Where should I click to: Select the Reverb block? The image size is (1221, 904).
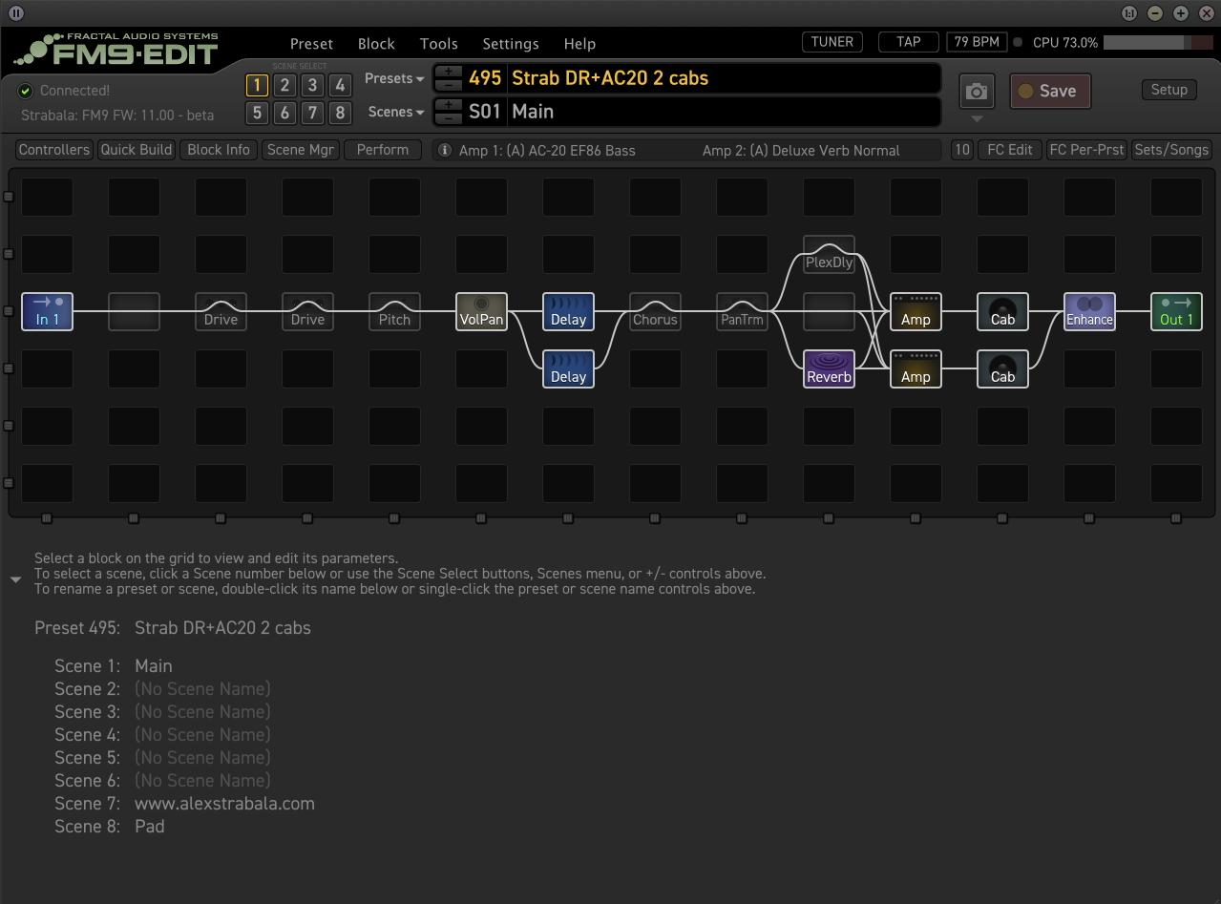pyautogui.click(x=829, y=368)
